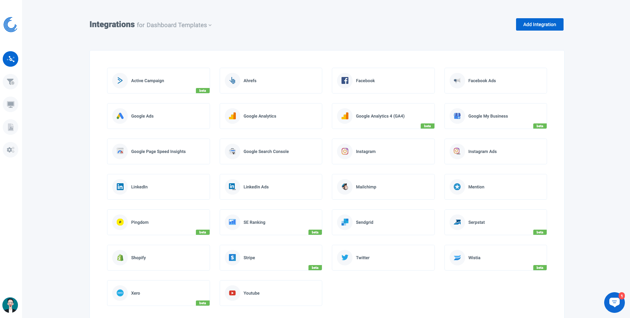This screenshot has height=318, width=630.
Task: Expand the Dashboard Templates dropdown
Action: pos(179,25)
